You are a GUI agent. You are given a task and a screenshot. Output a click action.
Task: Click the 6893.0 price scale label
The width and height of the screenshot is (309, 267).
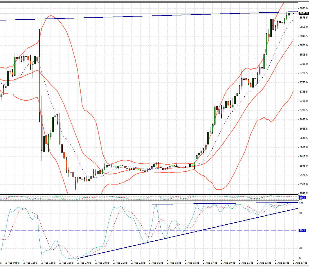(x=303, y=8)
